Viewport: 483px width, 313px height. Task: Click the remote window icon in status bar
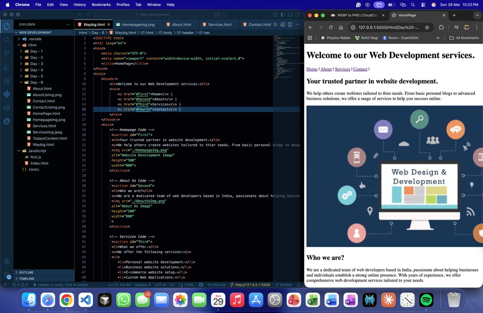pos(4,285)
